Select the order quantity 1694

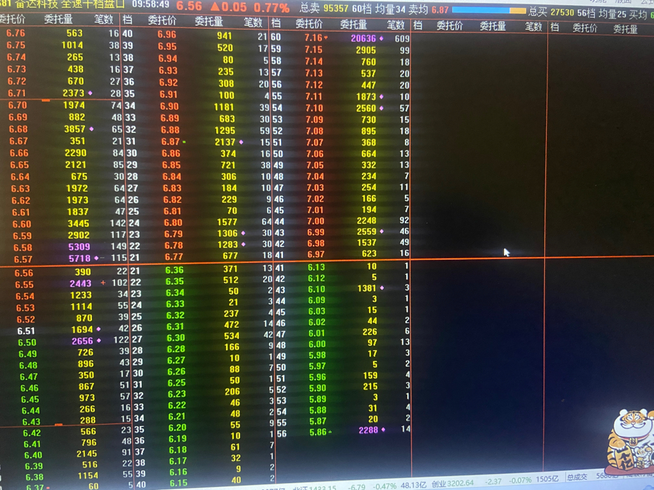pos(82,330)
